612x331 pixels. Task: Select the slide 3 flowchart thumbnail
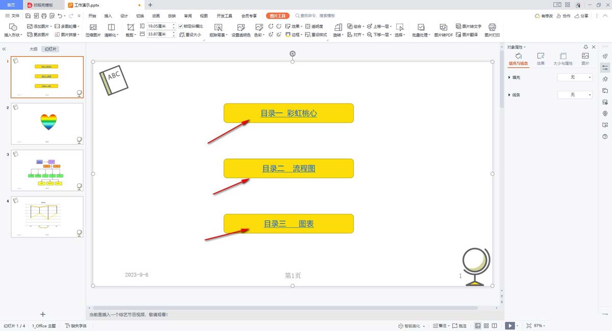pos(47,171)
